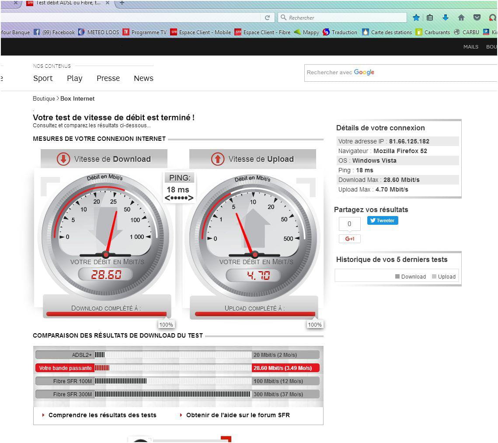This screenshot has width=498, height=443.
Task: Click the Download legend entry in history
Action: point(411,276)
